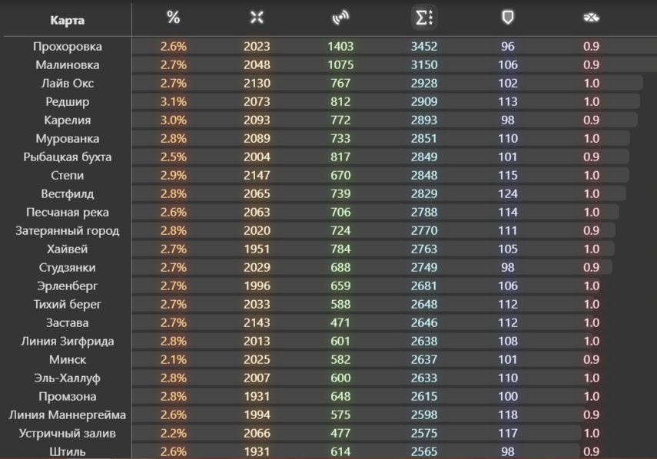Click the 3.1% value in Редшир row
This screenshot has height=459, width=657.
coord(174,102)
